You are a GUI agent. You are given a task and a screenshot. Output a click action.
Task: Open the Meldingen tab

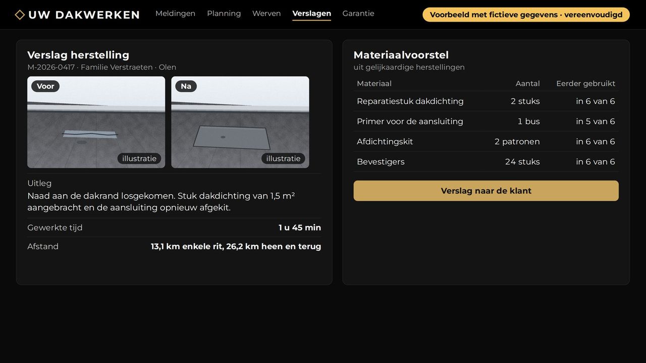175,14
